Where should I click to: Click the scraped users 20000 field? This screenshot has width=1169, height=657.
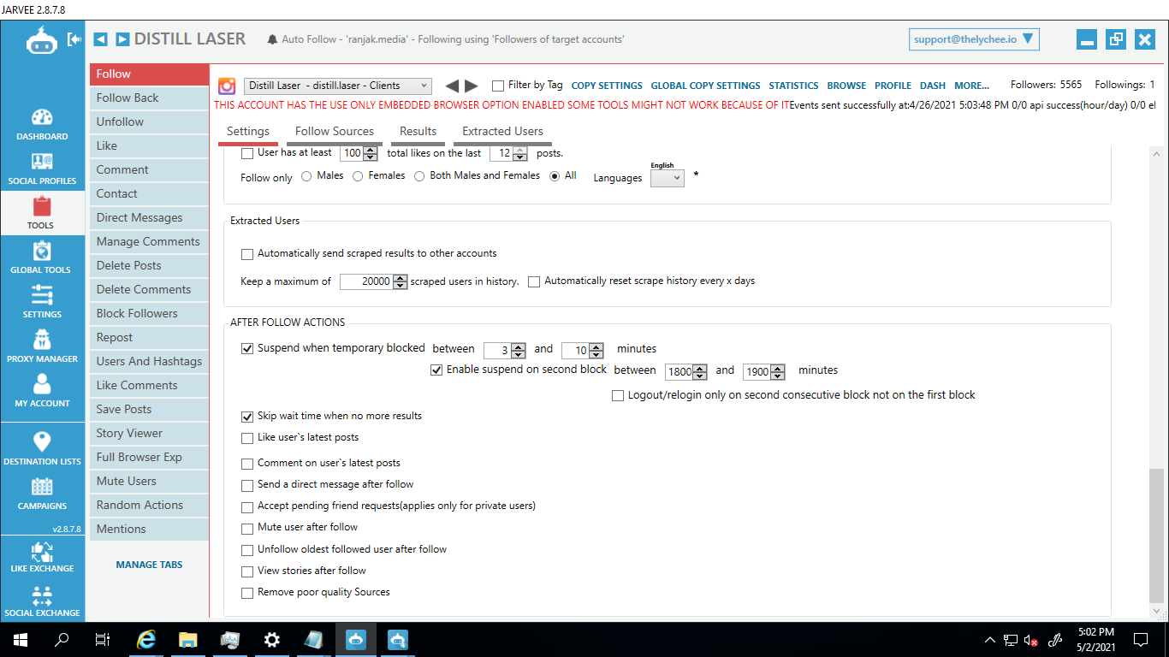[366, 281]
